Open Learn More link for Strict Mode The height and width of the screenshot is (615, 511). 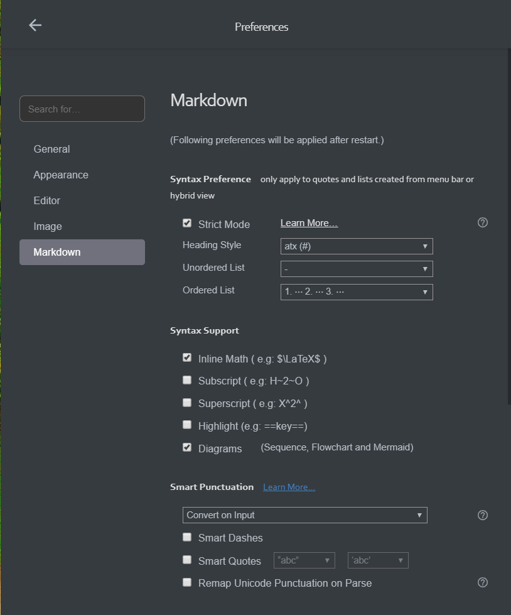[x=309, y=223]
